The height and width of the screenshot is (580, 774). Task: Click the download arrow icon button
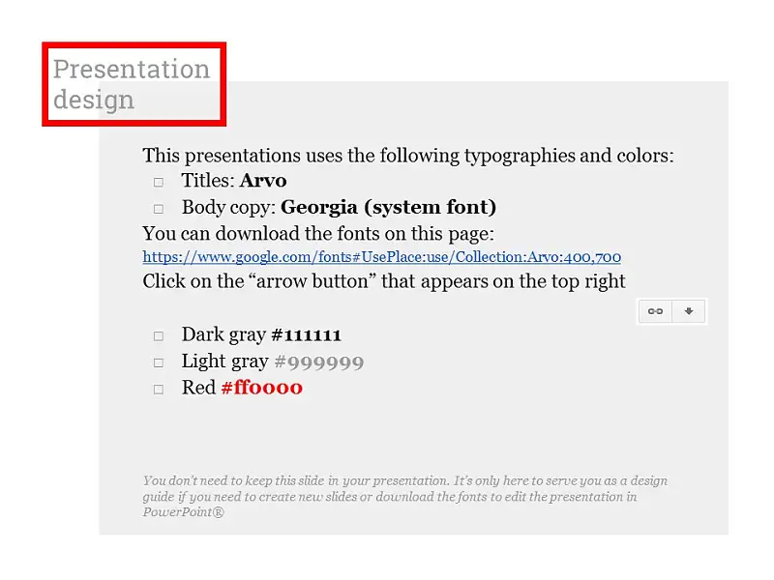689,311
